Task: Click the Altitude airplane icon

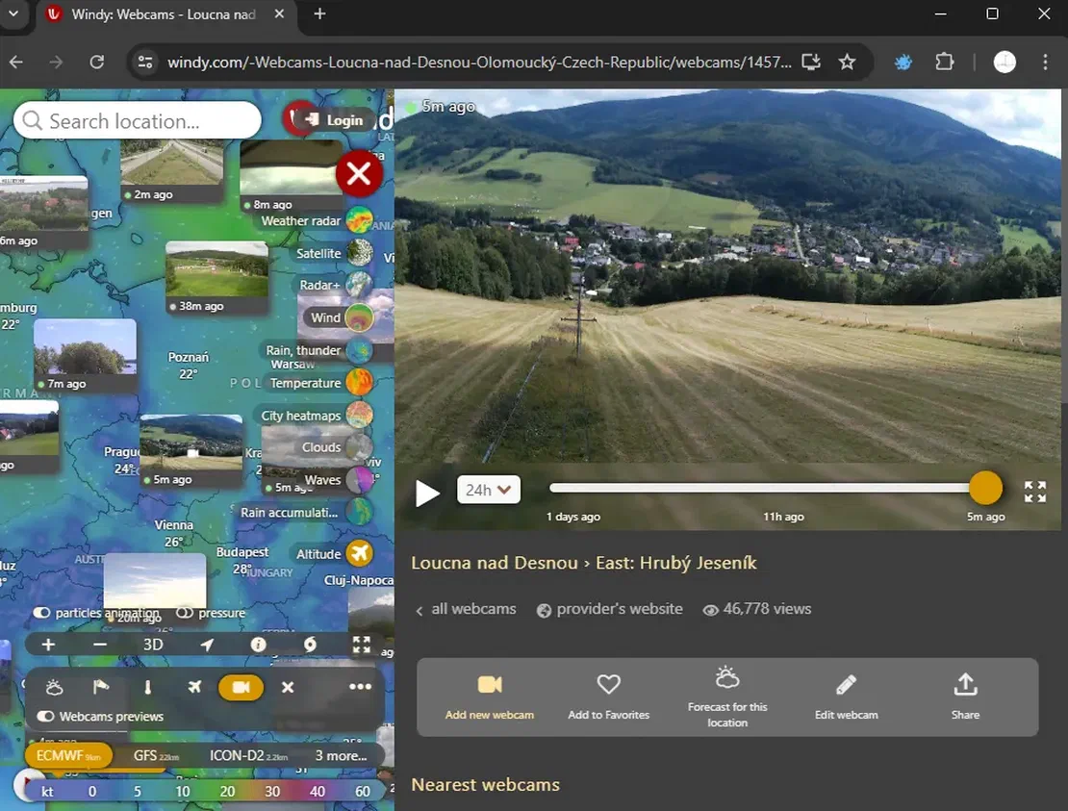Action: coord(360,554)
